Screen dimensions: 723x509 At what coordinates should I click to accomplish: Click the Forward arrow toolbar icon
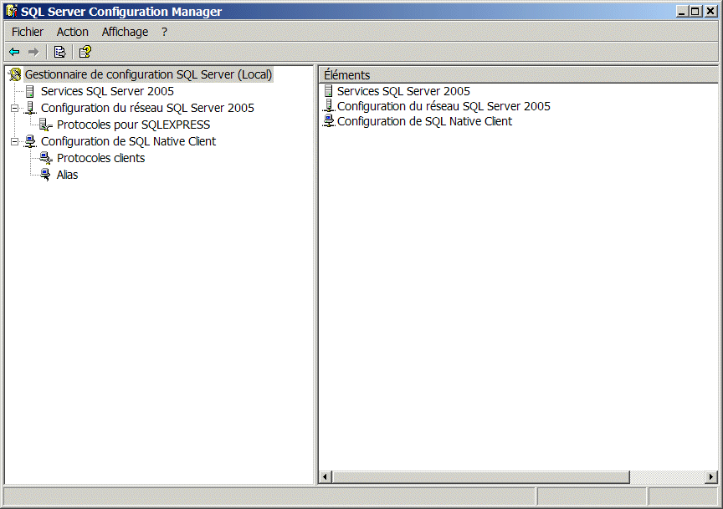point(33,52)
